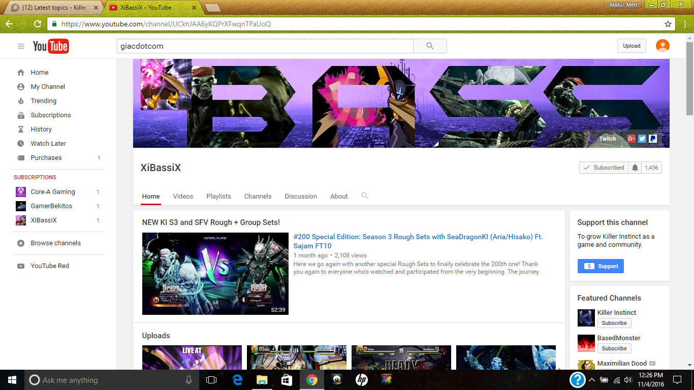
Task: Open the LIVE AT upload thumbnail
Action: tap(192, 357)
